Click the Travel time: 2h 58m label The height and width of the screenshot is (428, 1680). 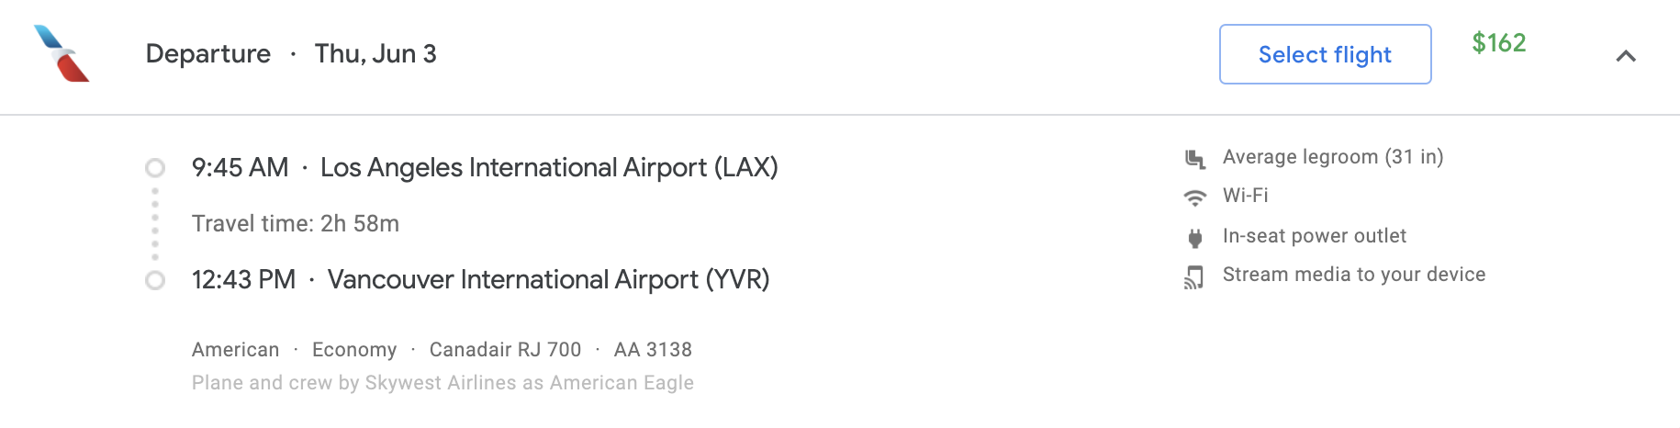coord(296,224)
